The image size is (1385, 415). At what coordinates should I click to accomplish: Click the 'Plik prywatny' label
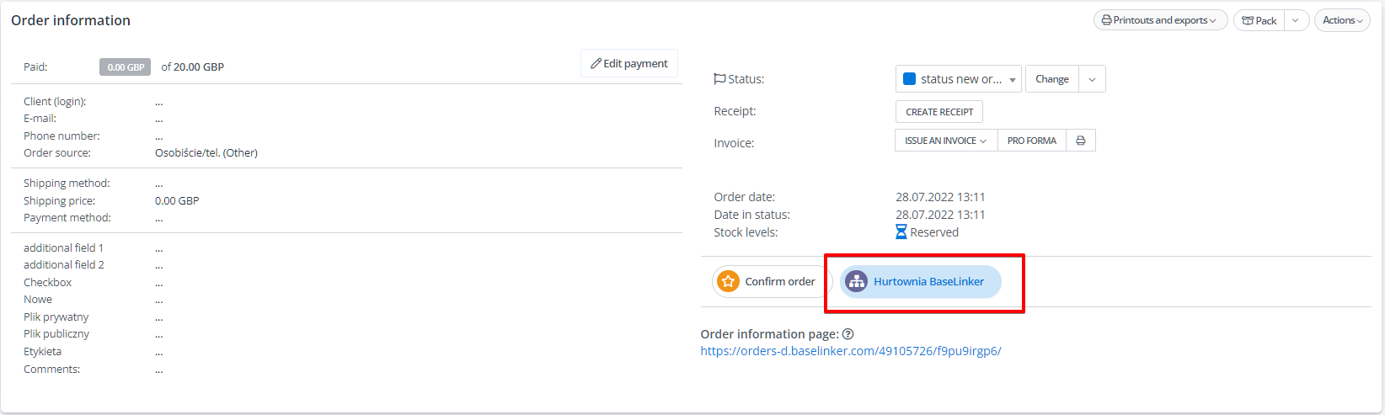(56, 317)
